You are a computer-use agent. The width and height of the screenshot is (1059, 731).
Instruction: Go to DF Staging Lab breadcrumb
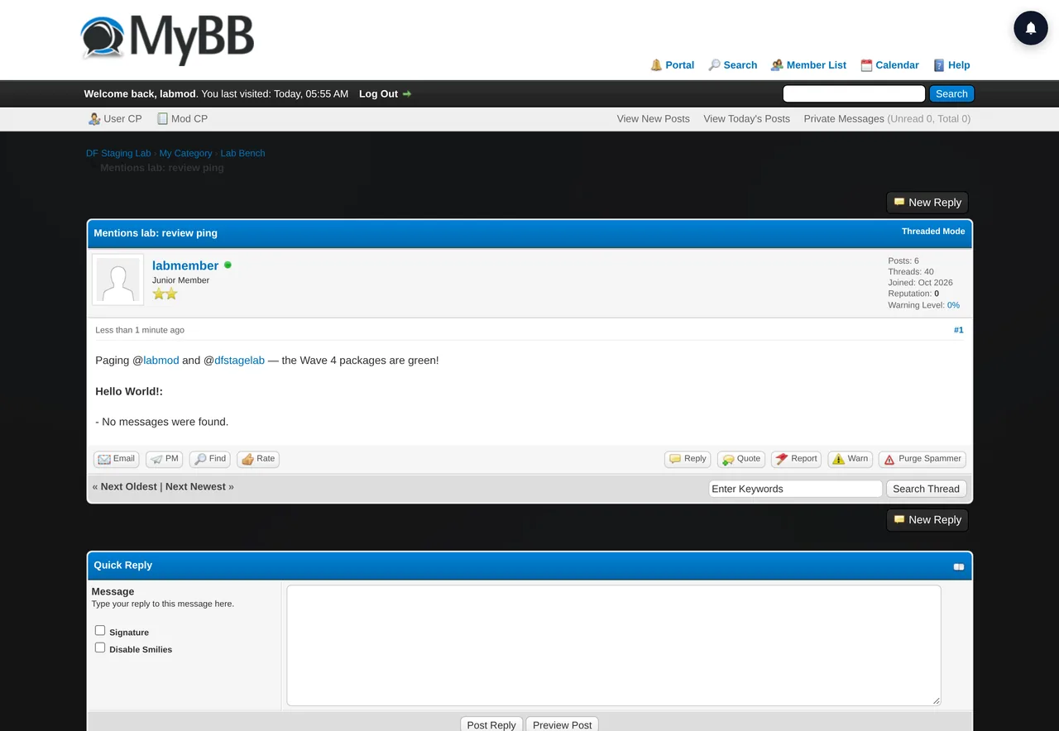pyautogui.click(x=118, y=153)
